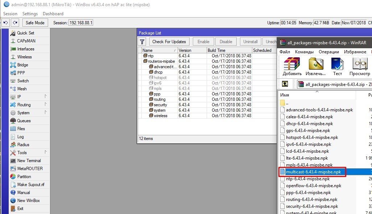The height and width of the screenshot is (214, 372).
Task: Open Mesh in sidebar
Action: click(29, 89)
